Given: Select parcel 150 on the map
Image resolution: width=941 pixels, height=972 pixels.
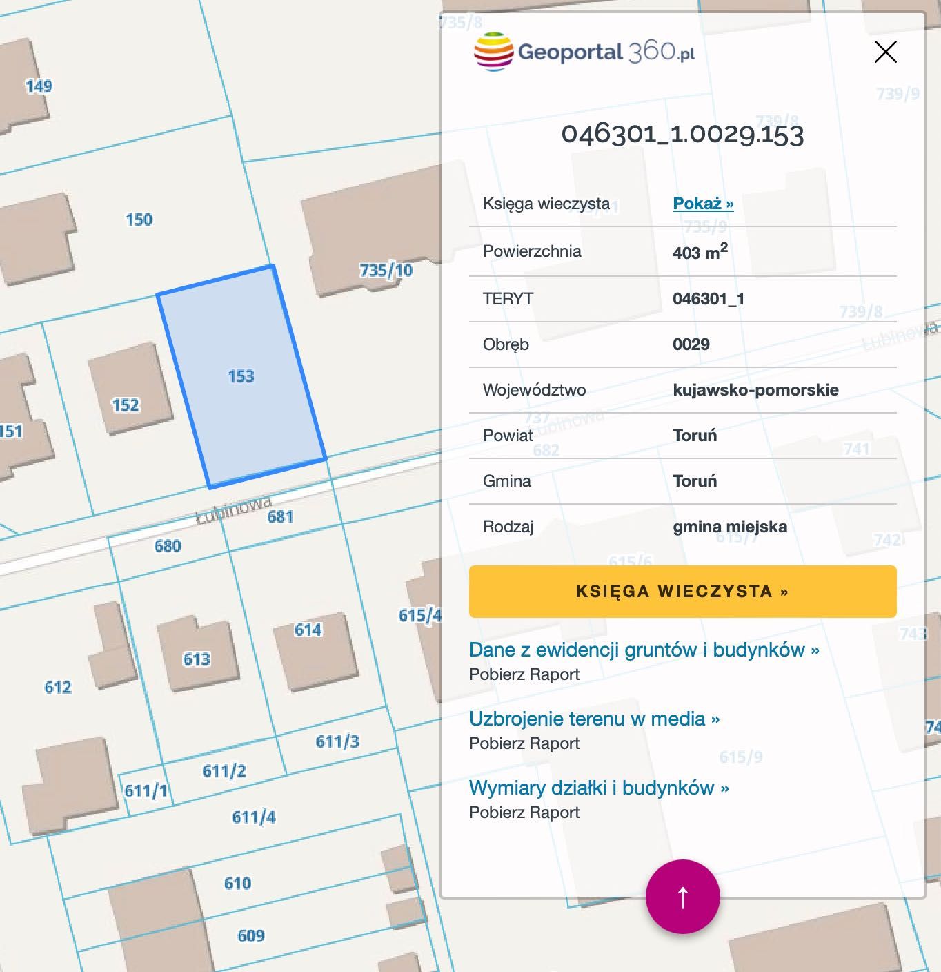Looking at the screenshot, I should 139,220.
